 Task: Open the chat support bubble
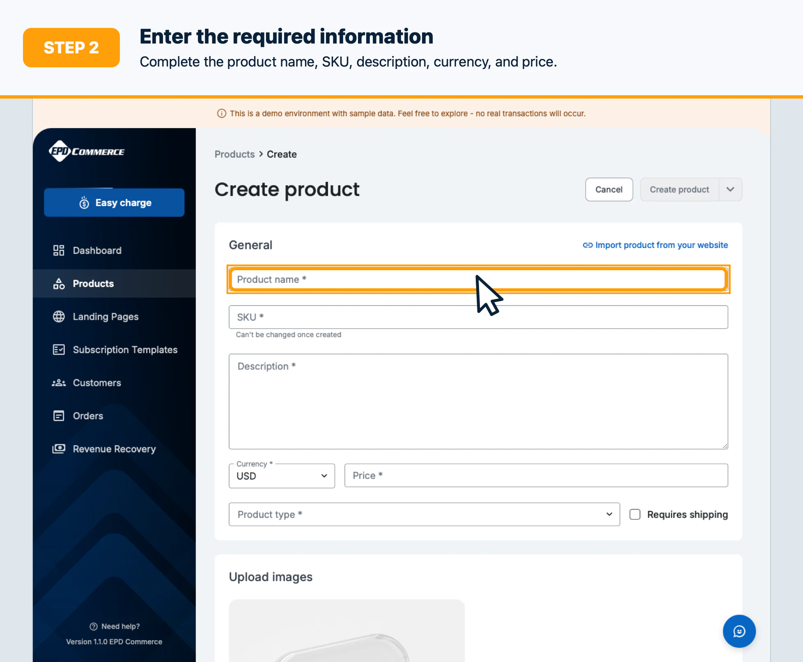coord(739,631)
